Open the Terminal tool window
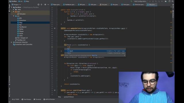The height and width of the screenshot is (103, 184). pyautogui.click(x=37, y=99)
